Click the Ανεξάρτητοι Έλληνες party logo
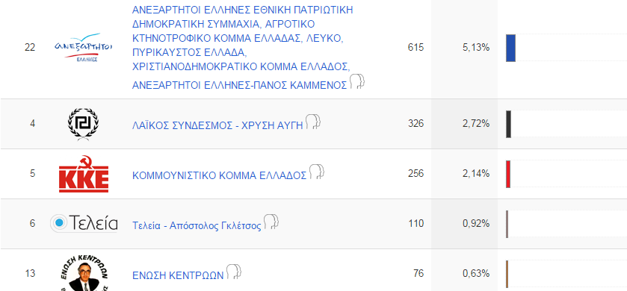The width and height of the screenshot is (627, 291). click(x=83, y=48)
